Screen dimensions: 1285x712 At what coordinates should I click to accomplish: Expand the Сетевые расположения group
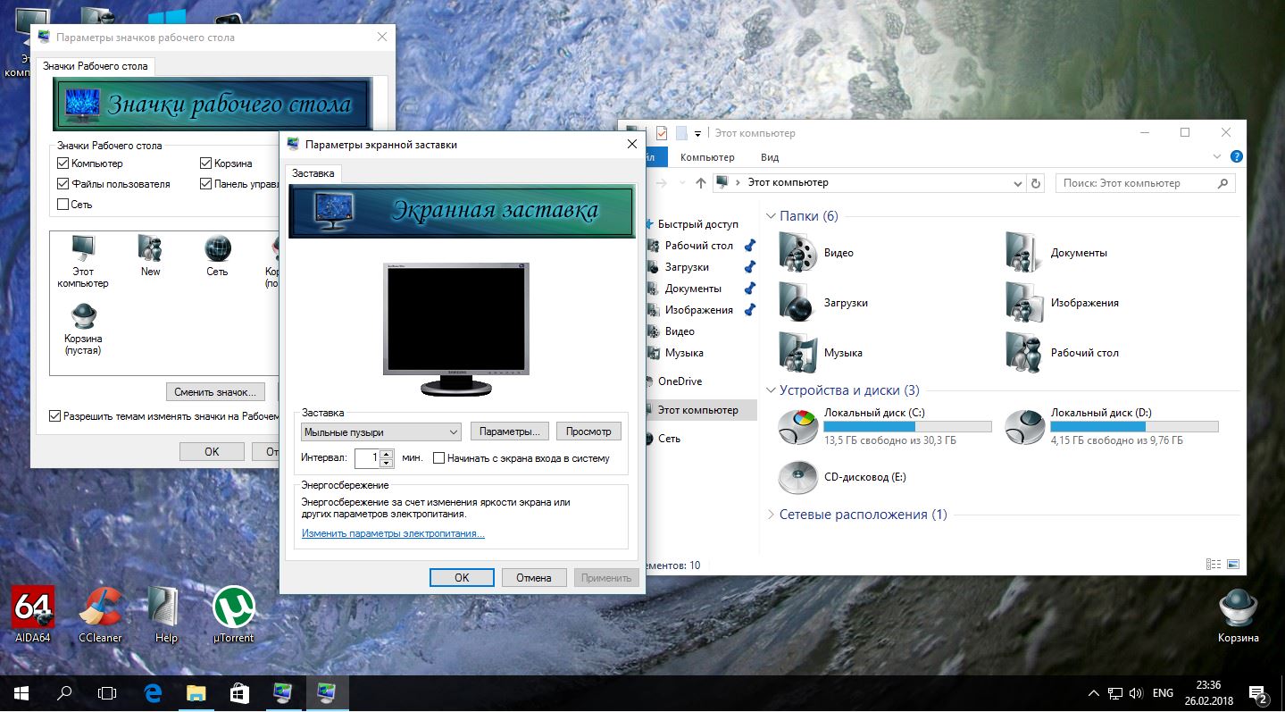click(x=772, y=515)
